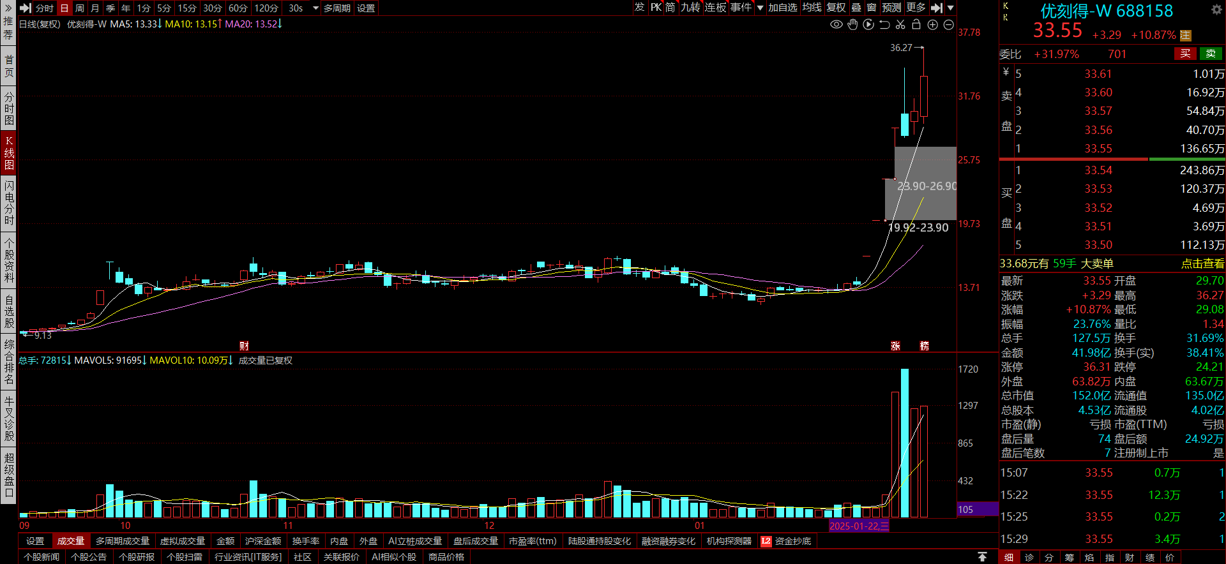The image size is (1226, 564).
Task: Open the 更多 more menu
Action: [x=916, y=8]
